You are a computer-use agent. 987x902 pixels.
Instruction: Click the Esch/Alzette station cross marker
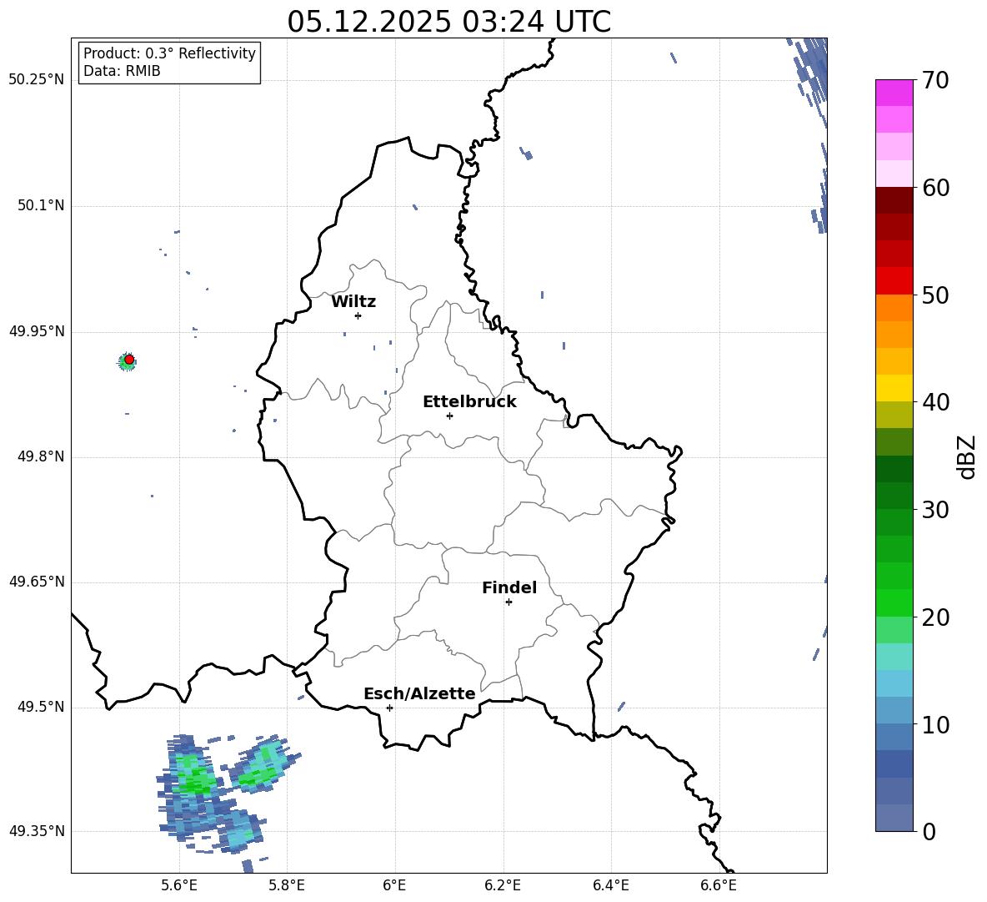click(x=389, y=708)
